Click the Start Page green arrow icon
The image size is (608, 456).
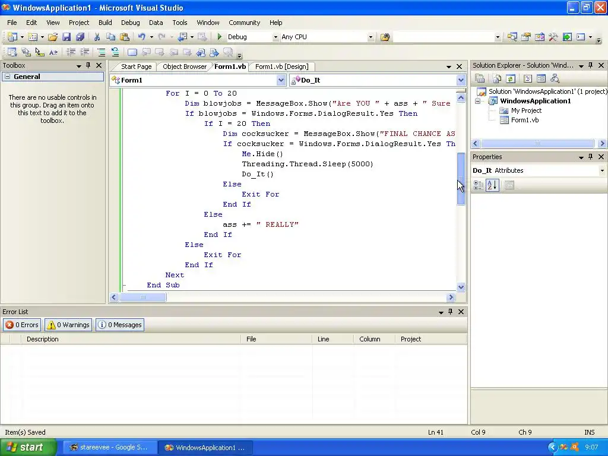pyautogui.click(x=567, y=37)
